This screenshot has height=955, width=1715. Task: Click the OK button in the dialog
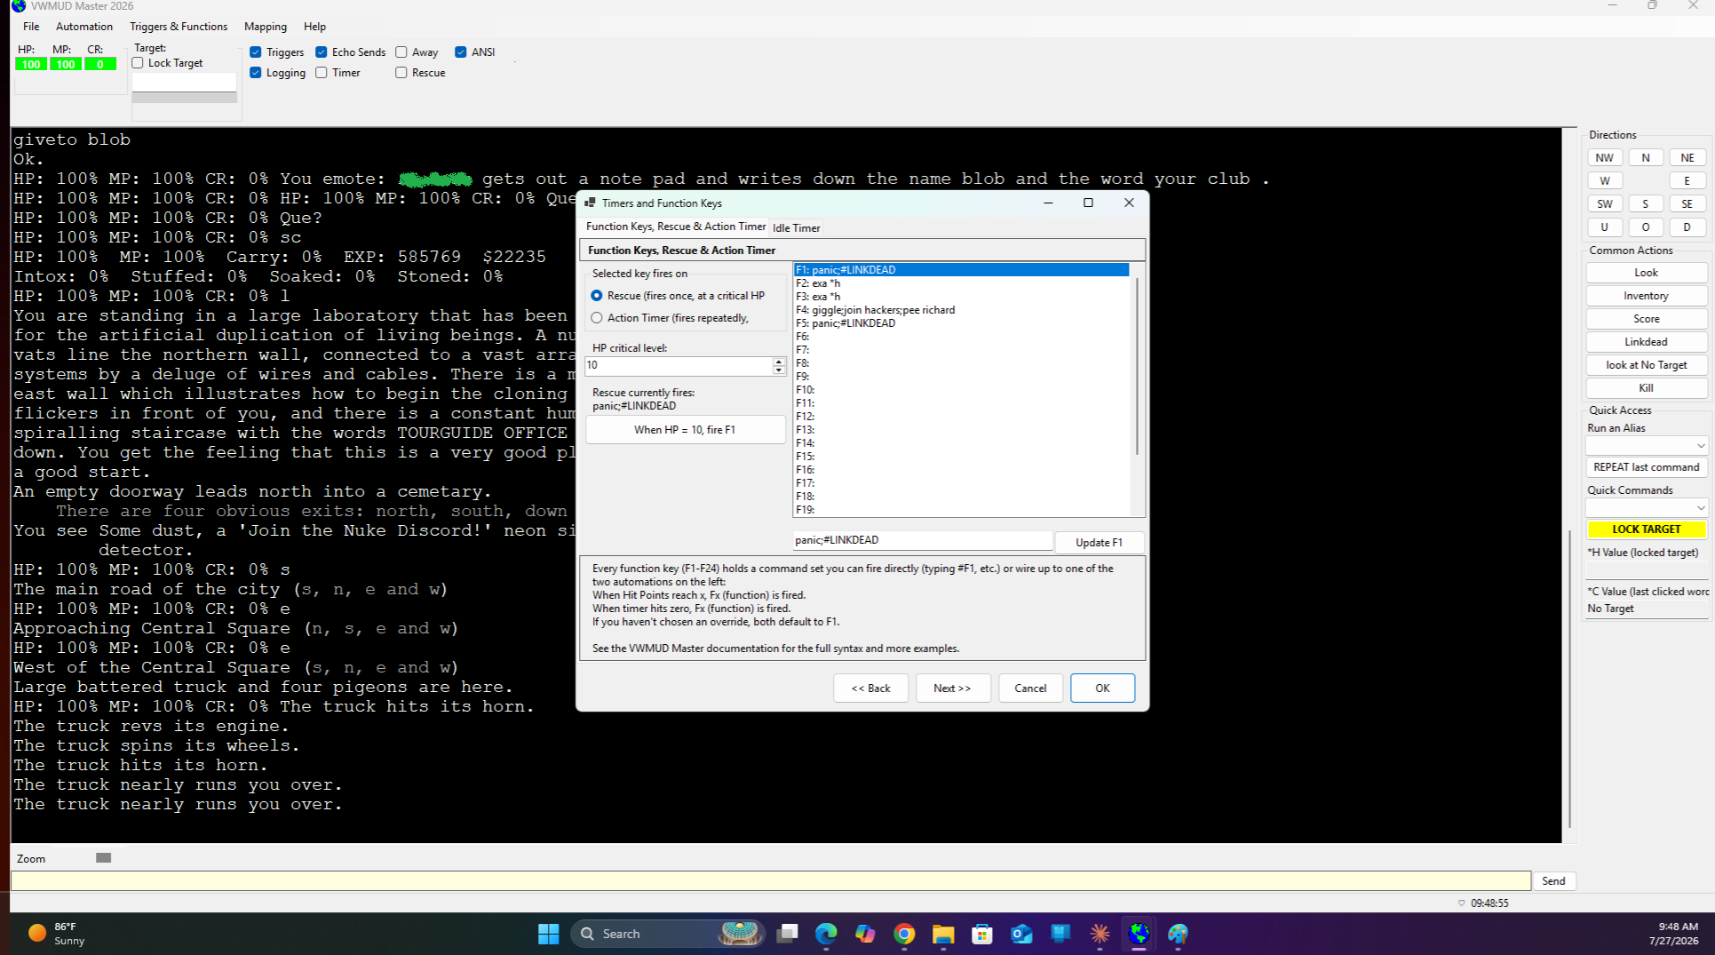click(1102, 688)
